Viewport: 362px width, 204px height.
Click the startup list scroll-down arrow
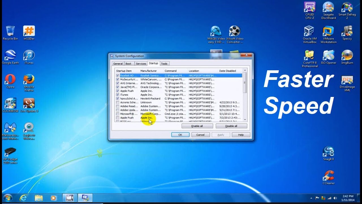point(245,120)
